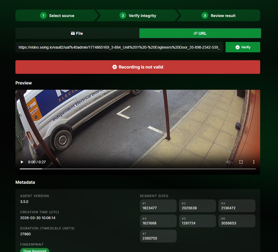Select segment size chip #5
The height and width of the screenshot is (252, 278).
click(x=197, y=221)
